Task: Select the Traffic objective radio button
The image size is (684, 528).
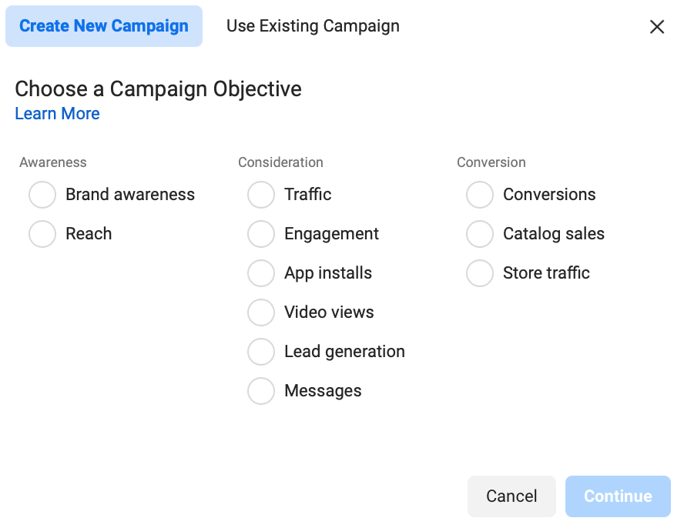Action: (x=261, y=195)
